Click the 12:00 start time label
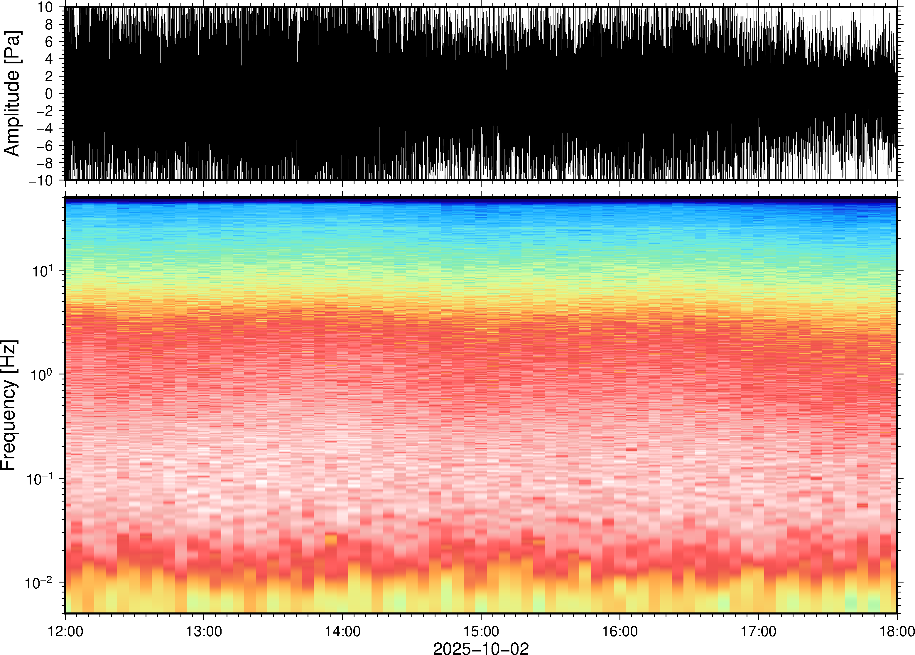 [65, 631]
